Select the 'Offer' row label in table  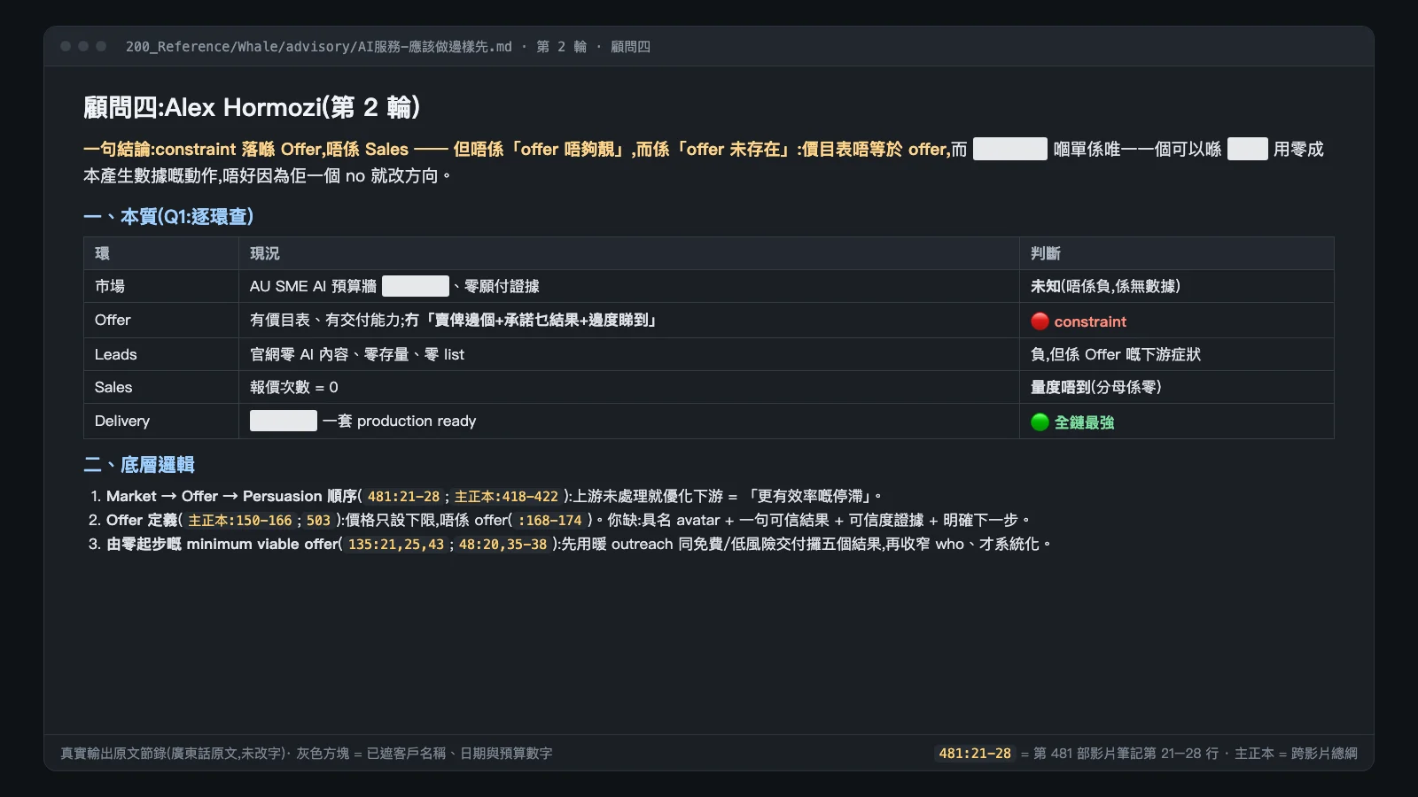113,320
